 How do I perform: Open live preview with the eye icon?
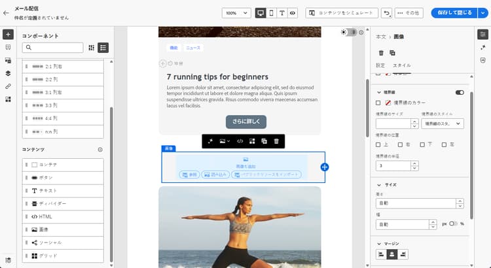click(x=292, y=13)
